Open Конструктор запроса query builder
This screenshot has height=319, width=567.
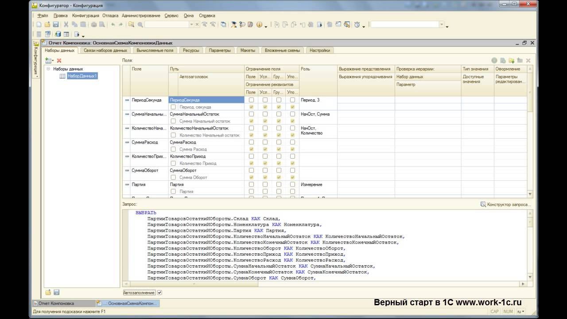(505, 204)
